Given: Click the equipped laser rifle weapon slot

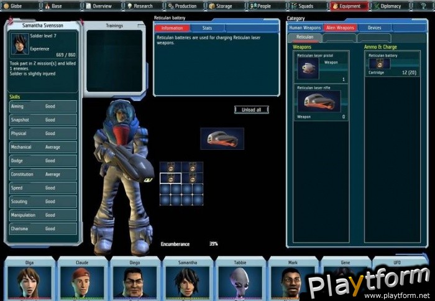Looking at the screenshot, I should click(x=222, y=139).
